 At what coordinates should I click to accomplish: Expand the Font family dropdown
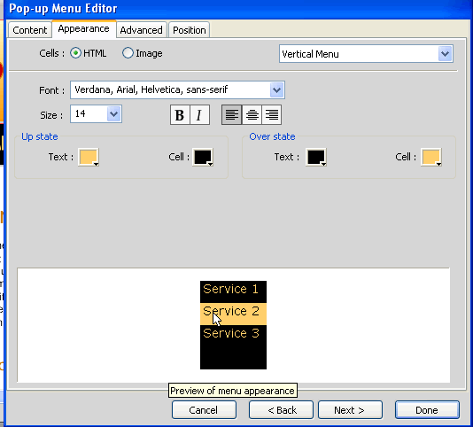point(177,89)
